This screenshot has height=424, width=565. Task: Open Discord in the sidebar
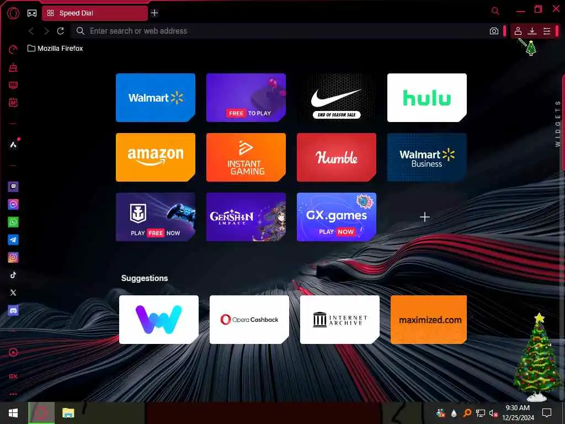pyautogui.click(x=13, y=310)
